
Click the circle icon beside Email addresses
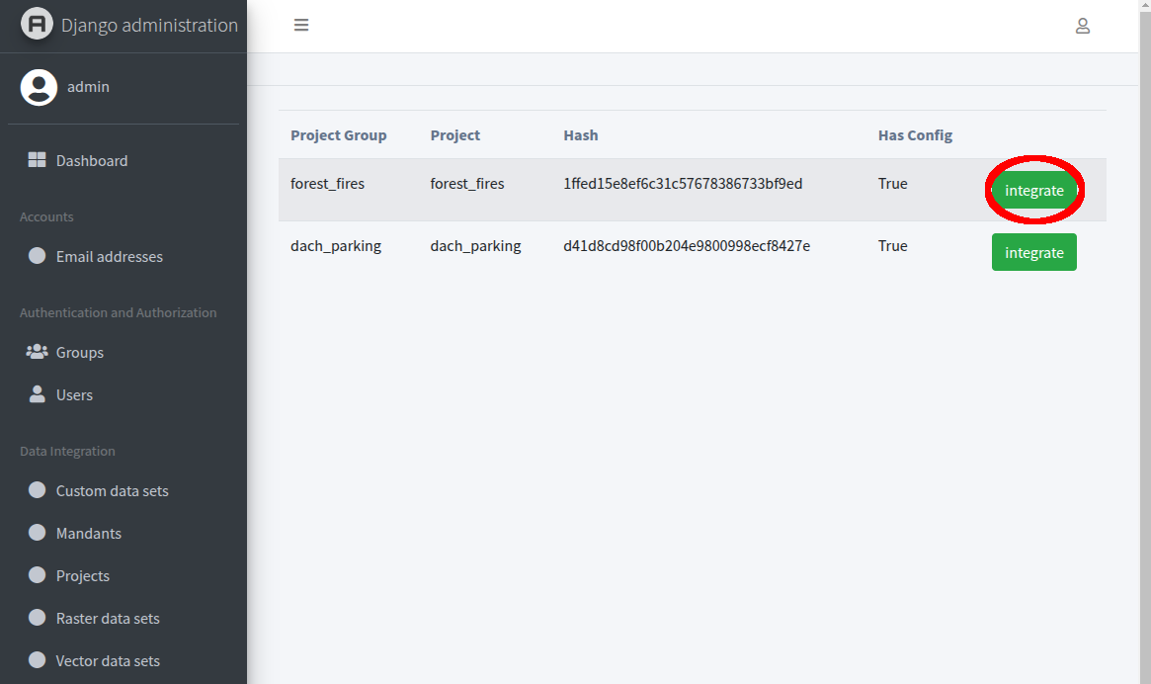37,256
